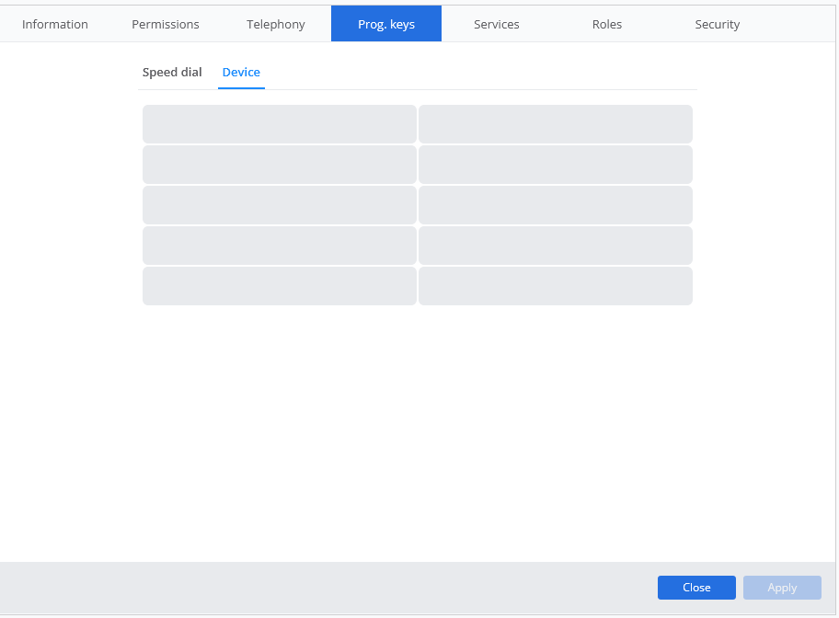The image size is (839, 618).
Task: Switch to the Security tab
Action: click(x=717, y=24)
